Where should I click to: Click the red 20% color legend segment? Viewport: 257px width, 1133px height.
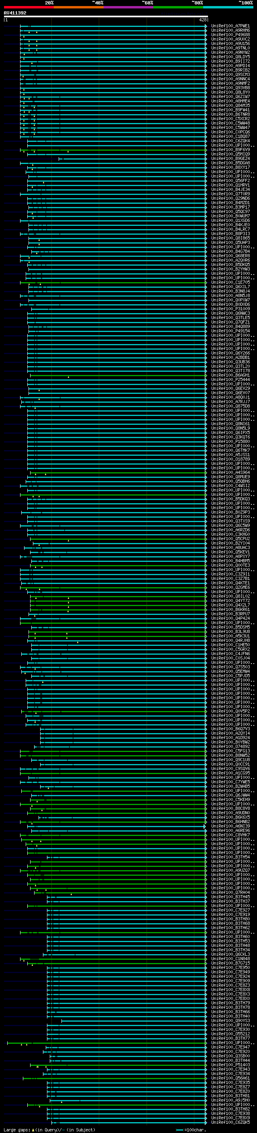(x=29, y=7)
